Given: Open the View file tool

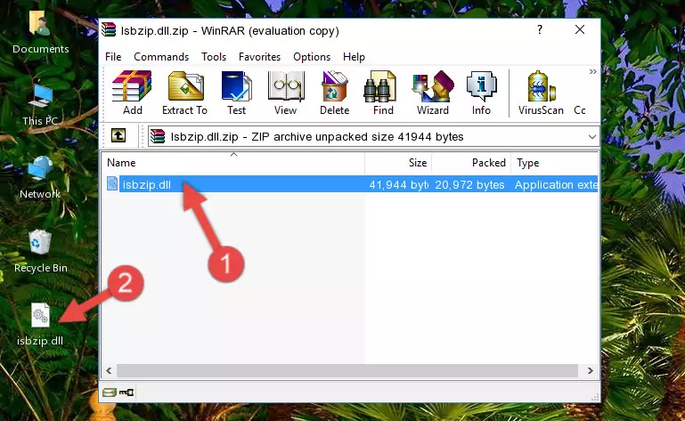Looking at the screenshot, I should click(x=286, y=93).
